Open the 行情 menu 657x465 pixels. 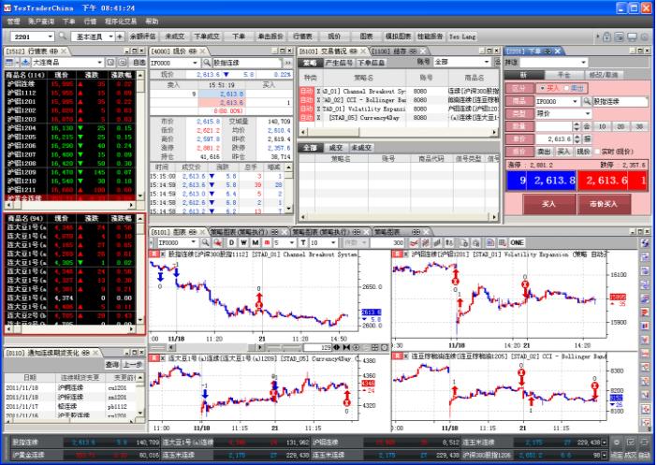[x=90, y=20]
